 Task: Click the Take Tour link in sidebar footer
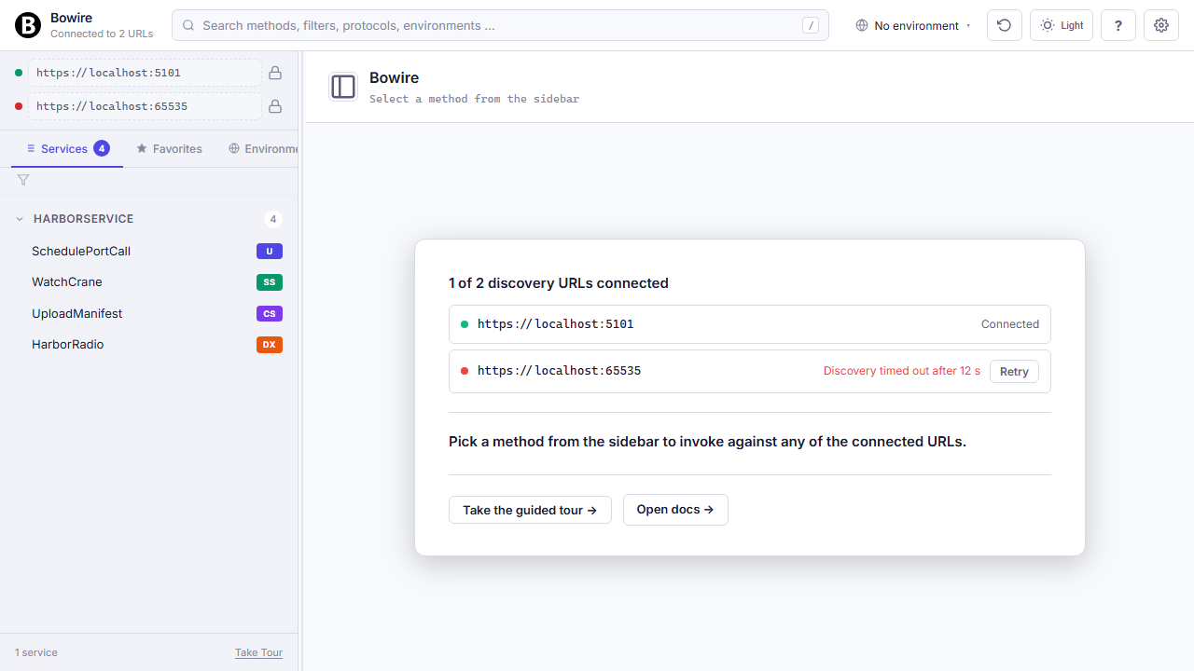(x=258, y=652)
